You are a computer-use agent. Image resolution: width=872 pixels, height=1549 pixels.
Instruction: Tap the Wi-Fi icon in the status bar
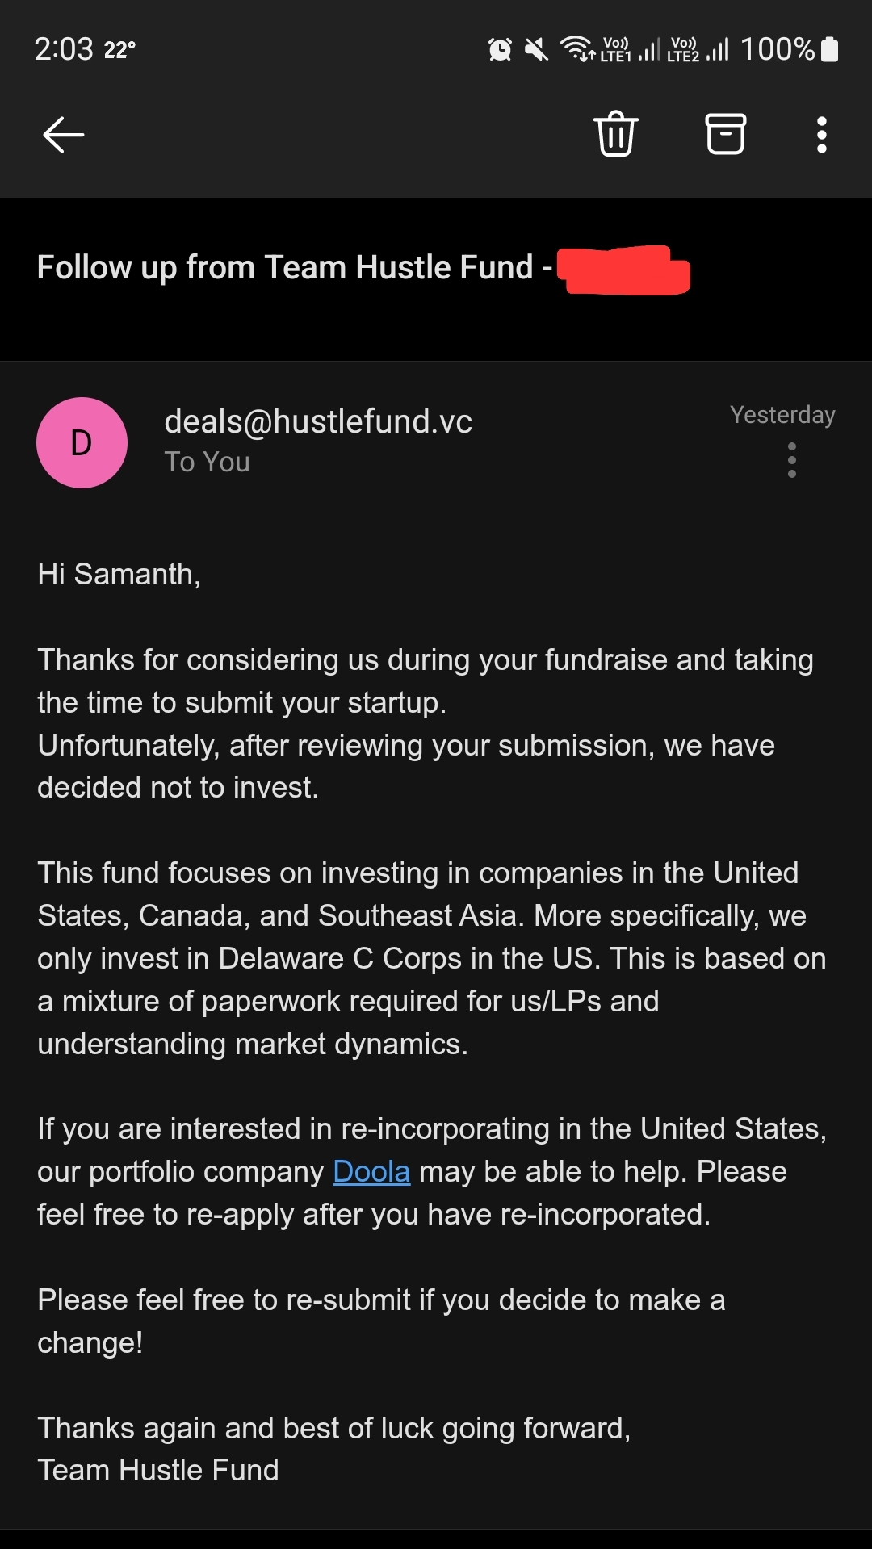pyautogui.click(x=577, y=49)
